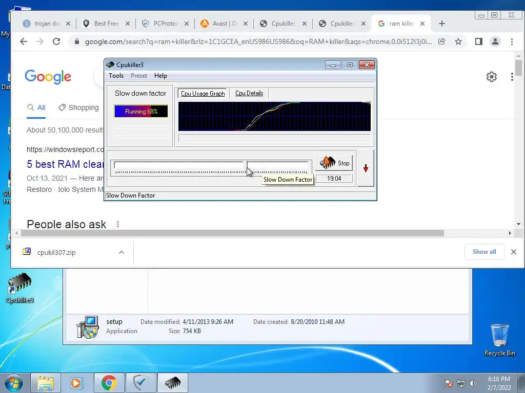Click the Chrome taskbar icon
The width and height of the screenshot is (525, 393).
click(109, 383)
